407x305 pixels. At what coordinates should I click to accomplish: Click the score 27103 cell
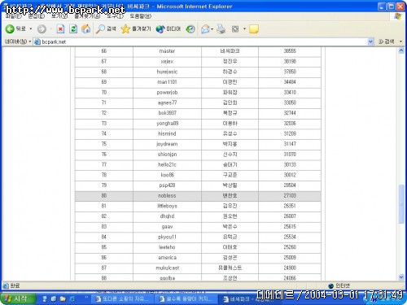[x=290, y=195]
